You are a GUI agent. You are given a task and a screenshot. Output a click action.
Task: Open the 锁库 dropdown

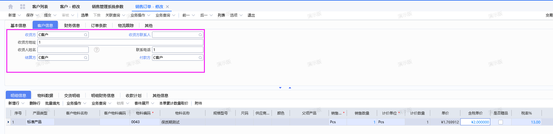128,103
